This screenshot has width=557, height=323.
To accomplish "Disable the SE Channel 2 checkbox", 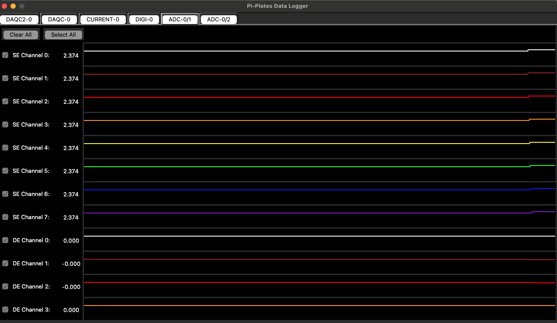I will coord(5,101).
